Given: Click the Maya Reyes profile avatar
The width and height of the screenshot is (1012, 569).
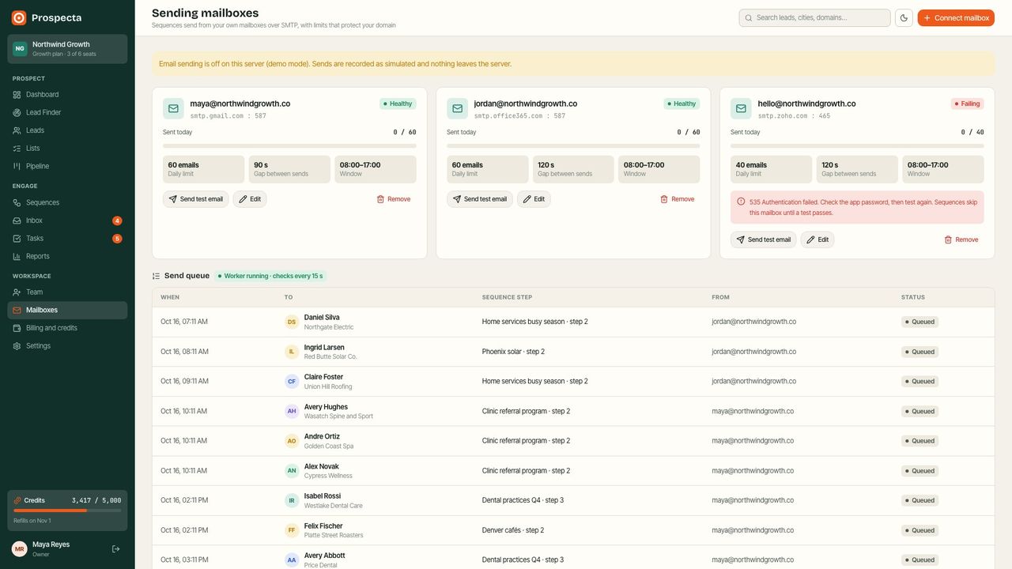Looking at the screenshot, I should (19, 548).
